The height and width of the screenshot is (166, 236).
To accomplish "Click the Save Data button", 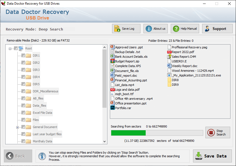I will click(212, 156).
